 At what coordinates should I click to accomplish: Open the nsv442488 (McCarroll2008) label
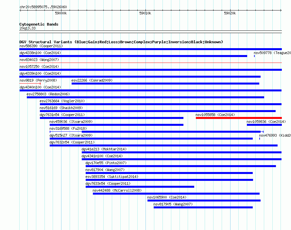pos(117,190)
